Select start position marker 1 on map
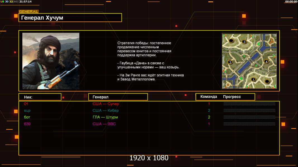The height and width of the screenshot is (167, 298). point(253,80)
